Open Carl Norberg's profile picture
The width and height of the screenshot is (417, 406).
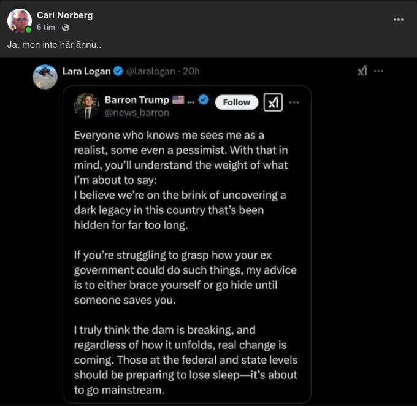[x=19, y=20]
